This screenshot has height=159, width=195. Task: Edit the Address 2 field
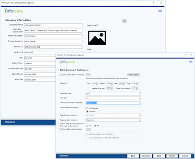click(x=40, y=52)
